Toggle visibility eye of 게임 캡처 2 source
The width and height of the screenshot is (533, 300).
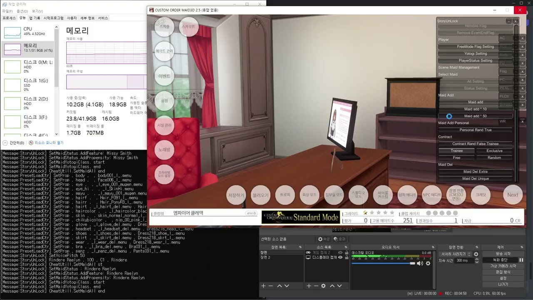340,252
